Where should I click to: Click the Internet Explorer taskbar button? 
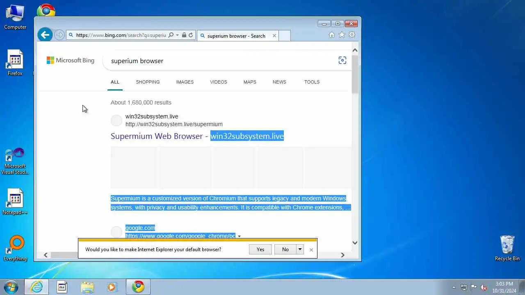tap(37, 287)
